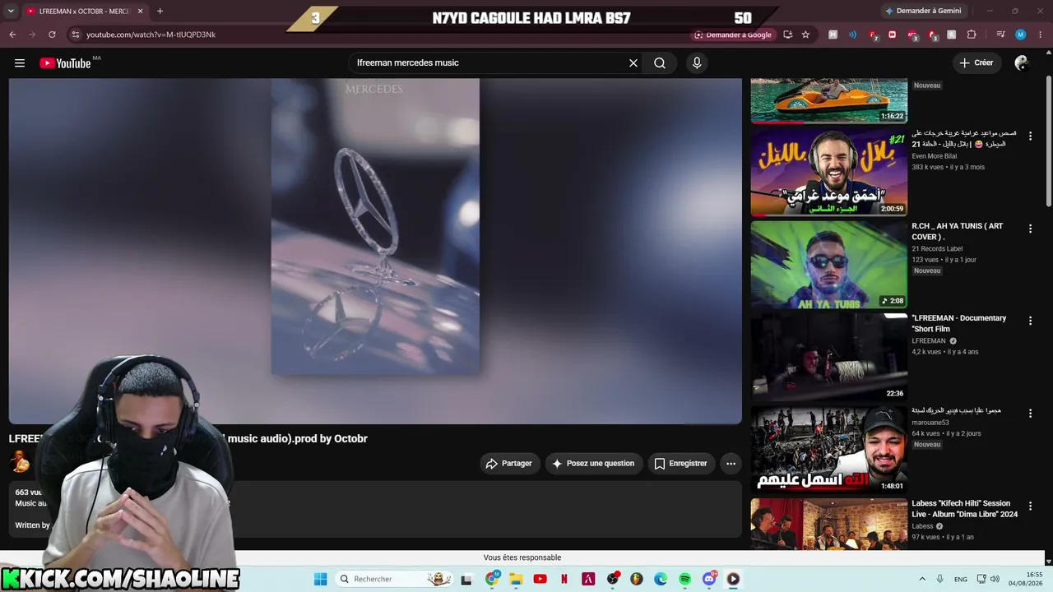1053x592 pixels.
Task: Open the Chrome profile avatar
Action: 1020,35
